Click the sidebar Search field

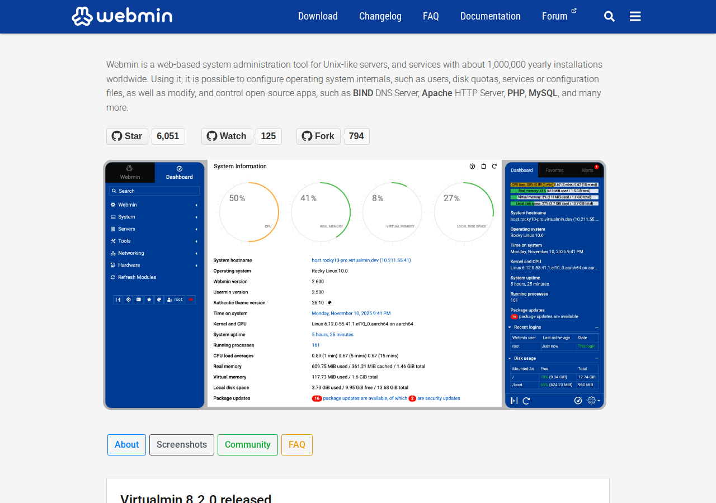point(154,191)
